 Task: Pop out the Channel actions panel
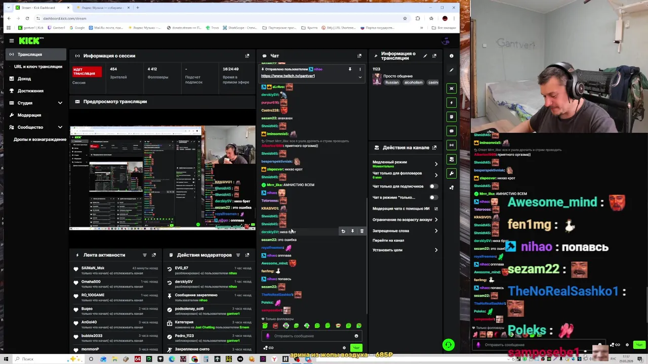pyautogui.click(x=434, y=148)
